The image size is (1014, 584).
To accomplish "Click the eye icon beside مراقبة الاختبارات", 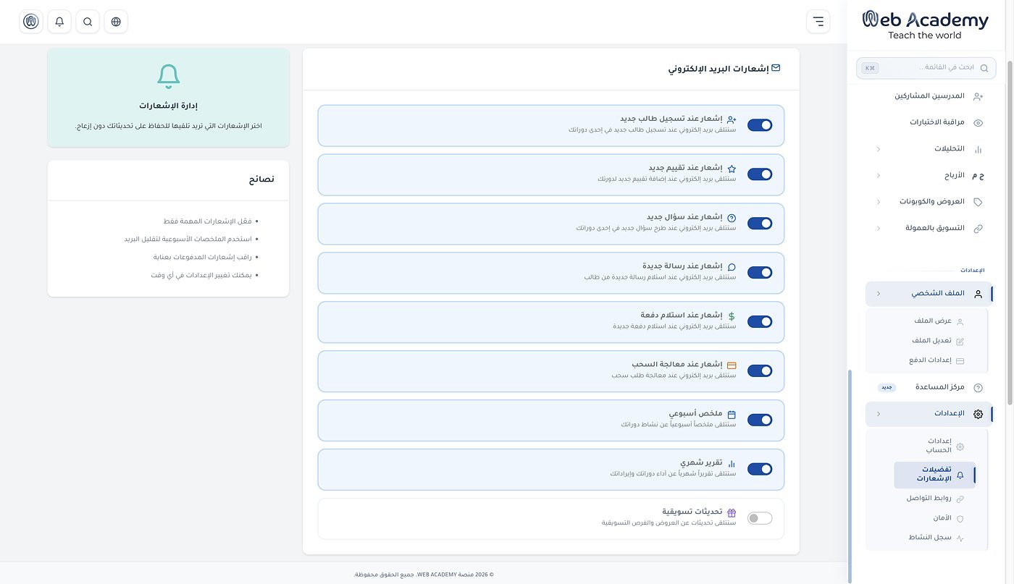I will (978, 123).
